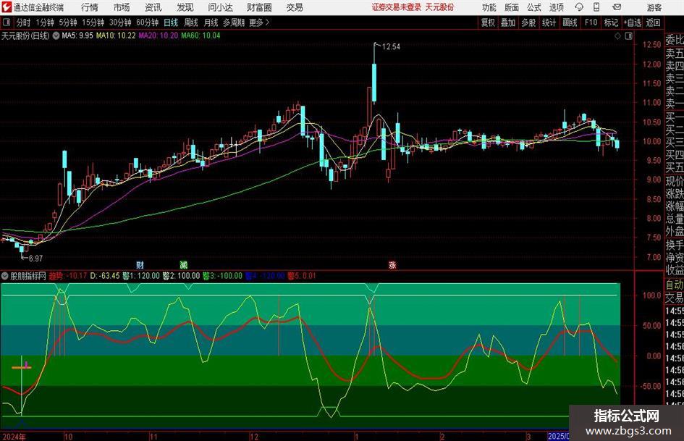The image size is (684, 441).
Task: Expand the 股朋指标网 indicator dropdown arrow
Action: pos(5,276)
